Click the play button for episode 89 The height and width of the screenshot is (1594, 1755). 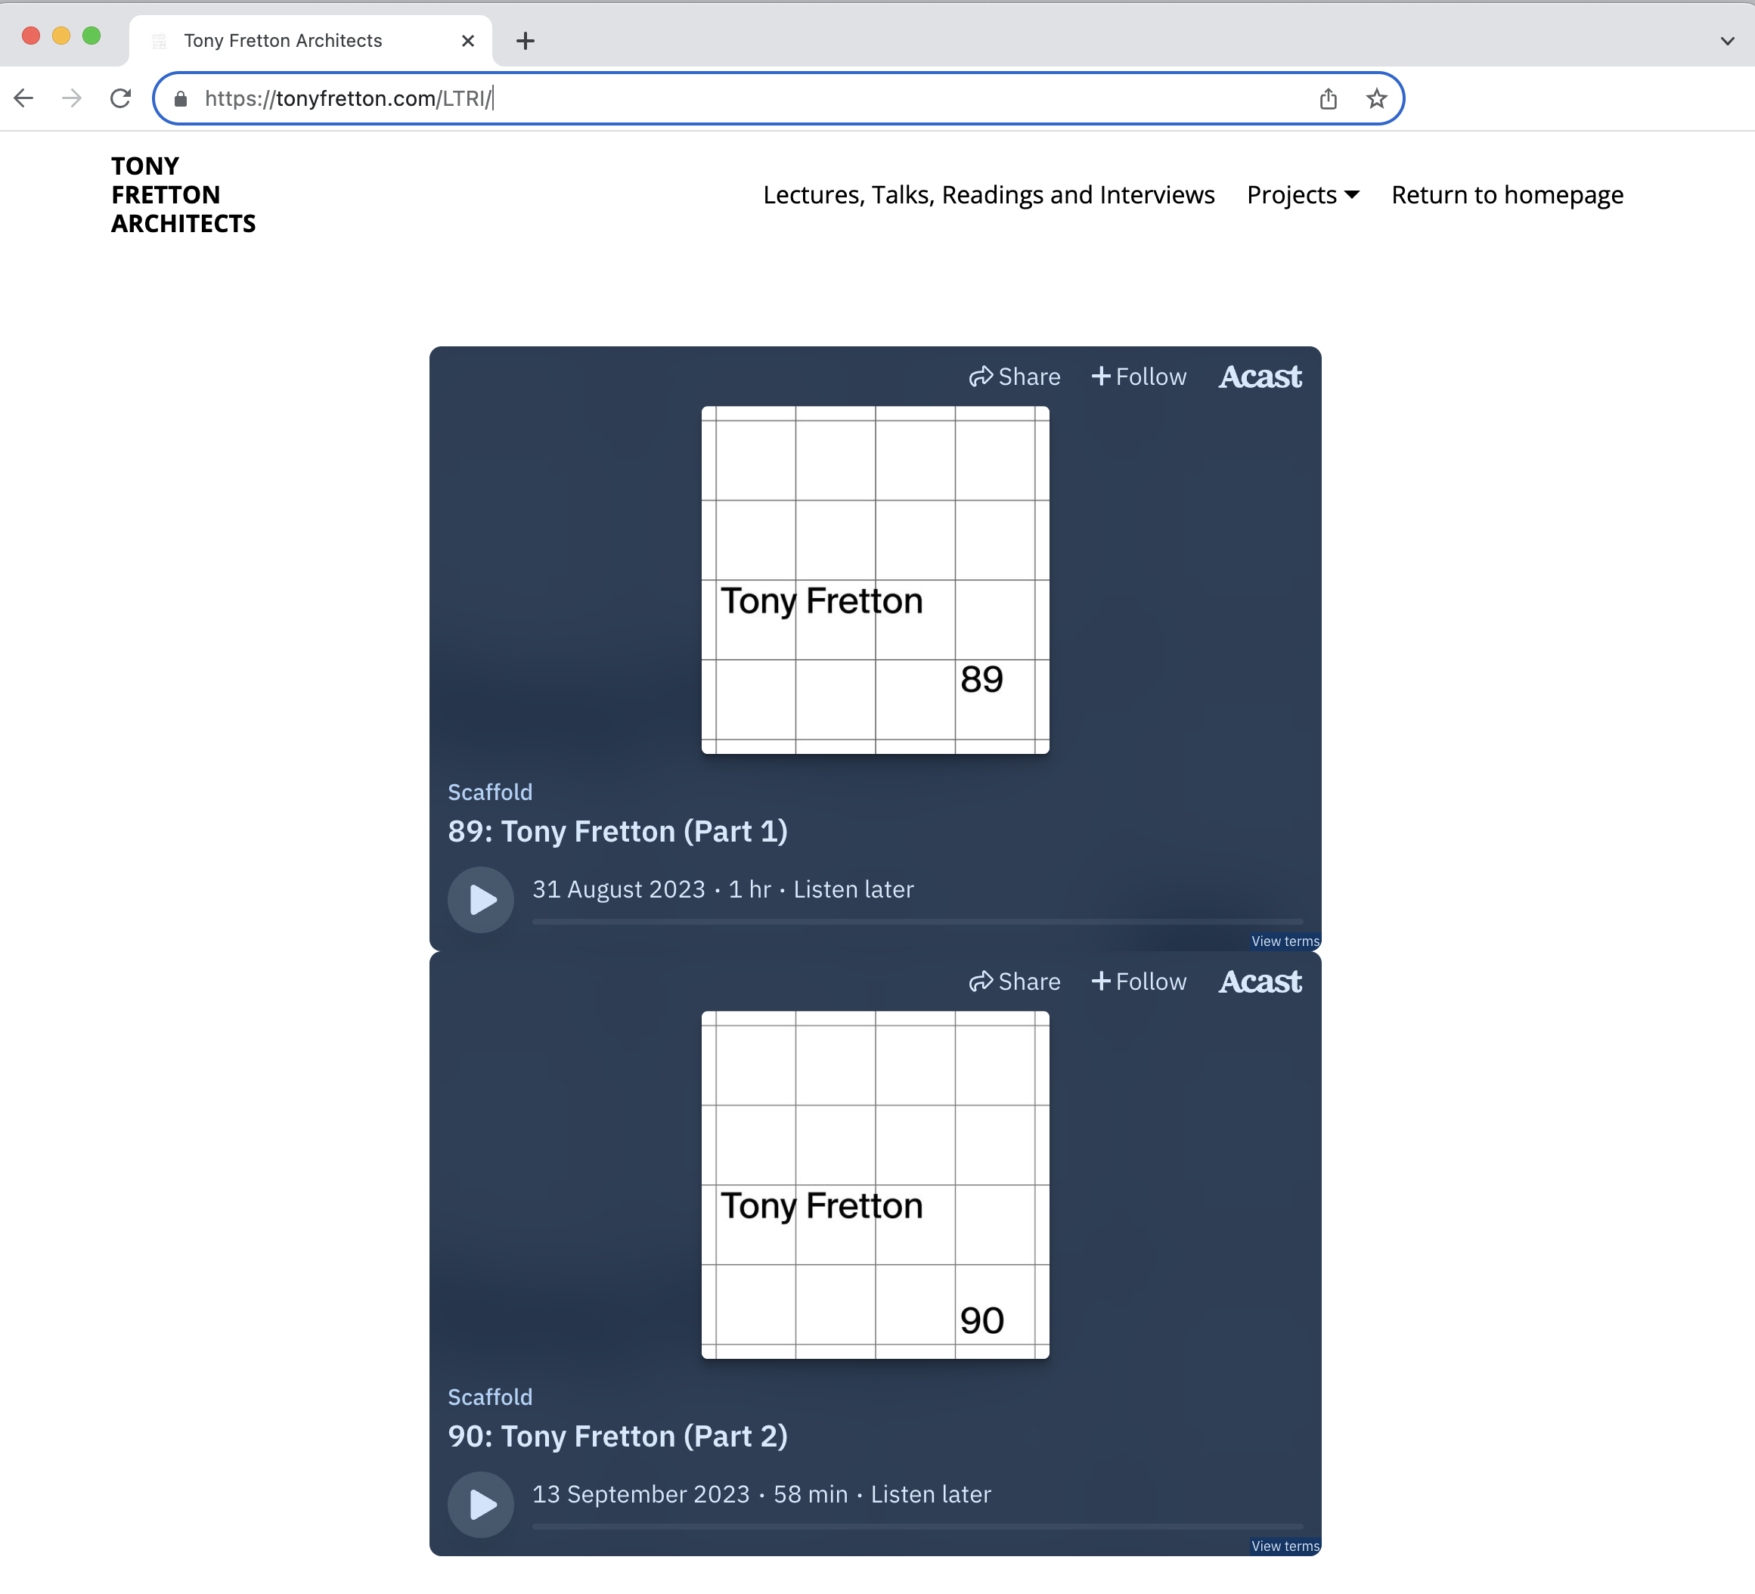tap(482, 898)
